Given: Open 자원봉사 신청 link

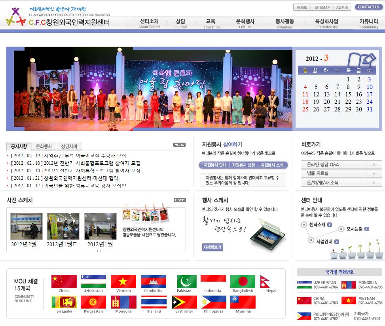Looking at the screenshot, I should pos(243,165).
